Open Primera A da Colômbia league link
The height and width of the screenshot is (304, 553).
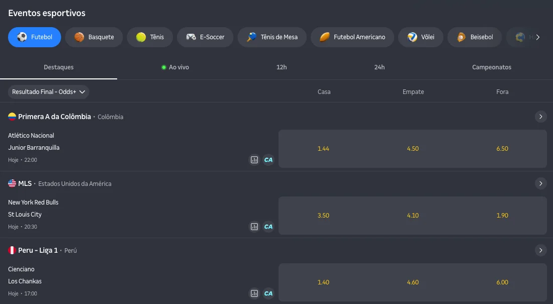(55, 117)
